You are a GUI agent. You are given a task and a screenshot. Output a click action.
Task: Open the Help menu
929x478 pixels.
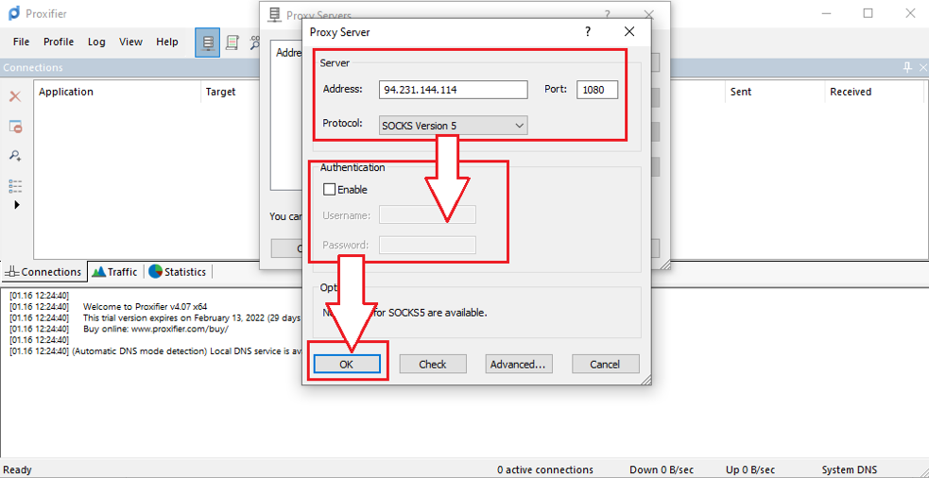tap(167, 42)
